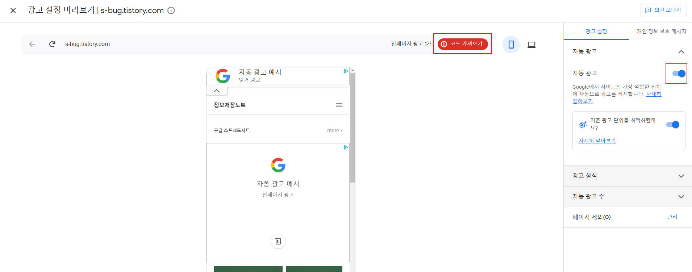The width and height of the screenshot is (692, 272).
Task: Open 자세히 알아보기 link in optimization card
Action: (597, 141)
